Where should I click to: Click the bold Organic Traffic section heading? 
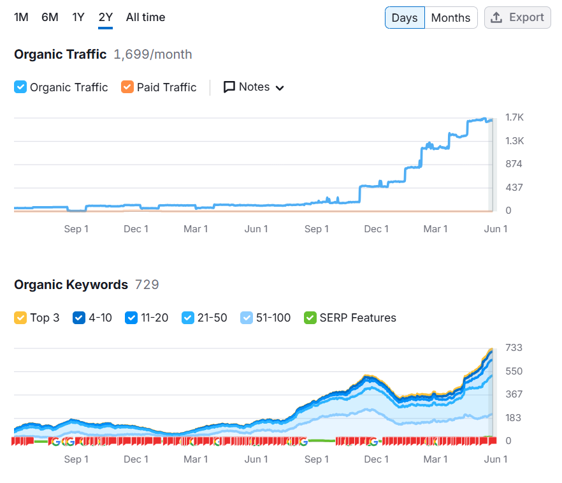(60, 54)
